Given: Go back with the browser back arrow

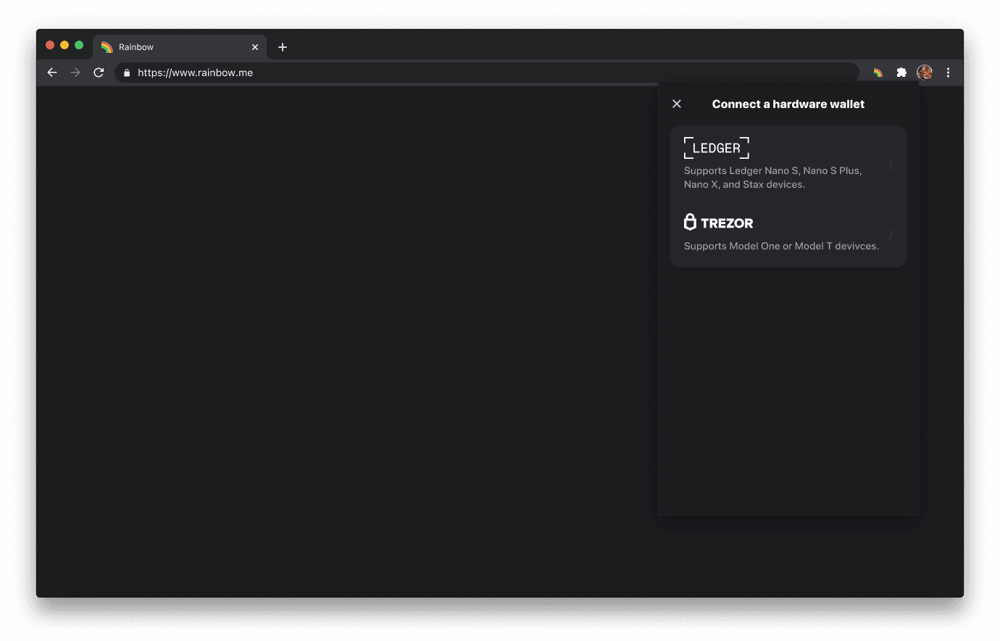Looking at the screenshot, I should (x=52, y=73).
